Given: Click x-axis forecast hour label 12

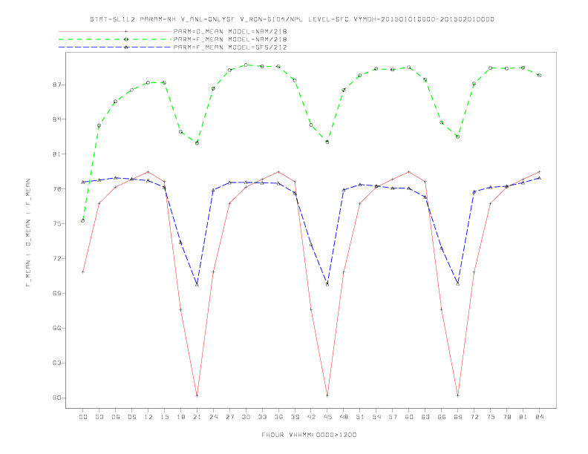Looking at the screenshot, I should click(148, 417).
